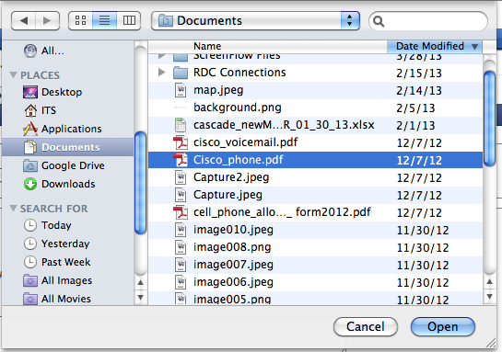
Task: Collapse the SEARCH FOR section triangle
Action: pyautogui.click(x=13, y=209)
